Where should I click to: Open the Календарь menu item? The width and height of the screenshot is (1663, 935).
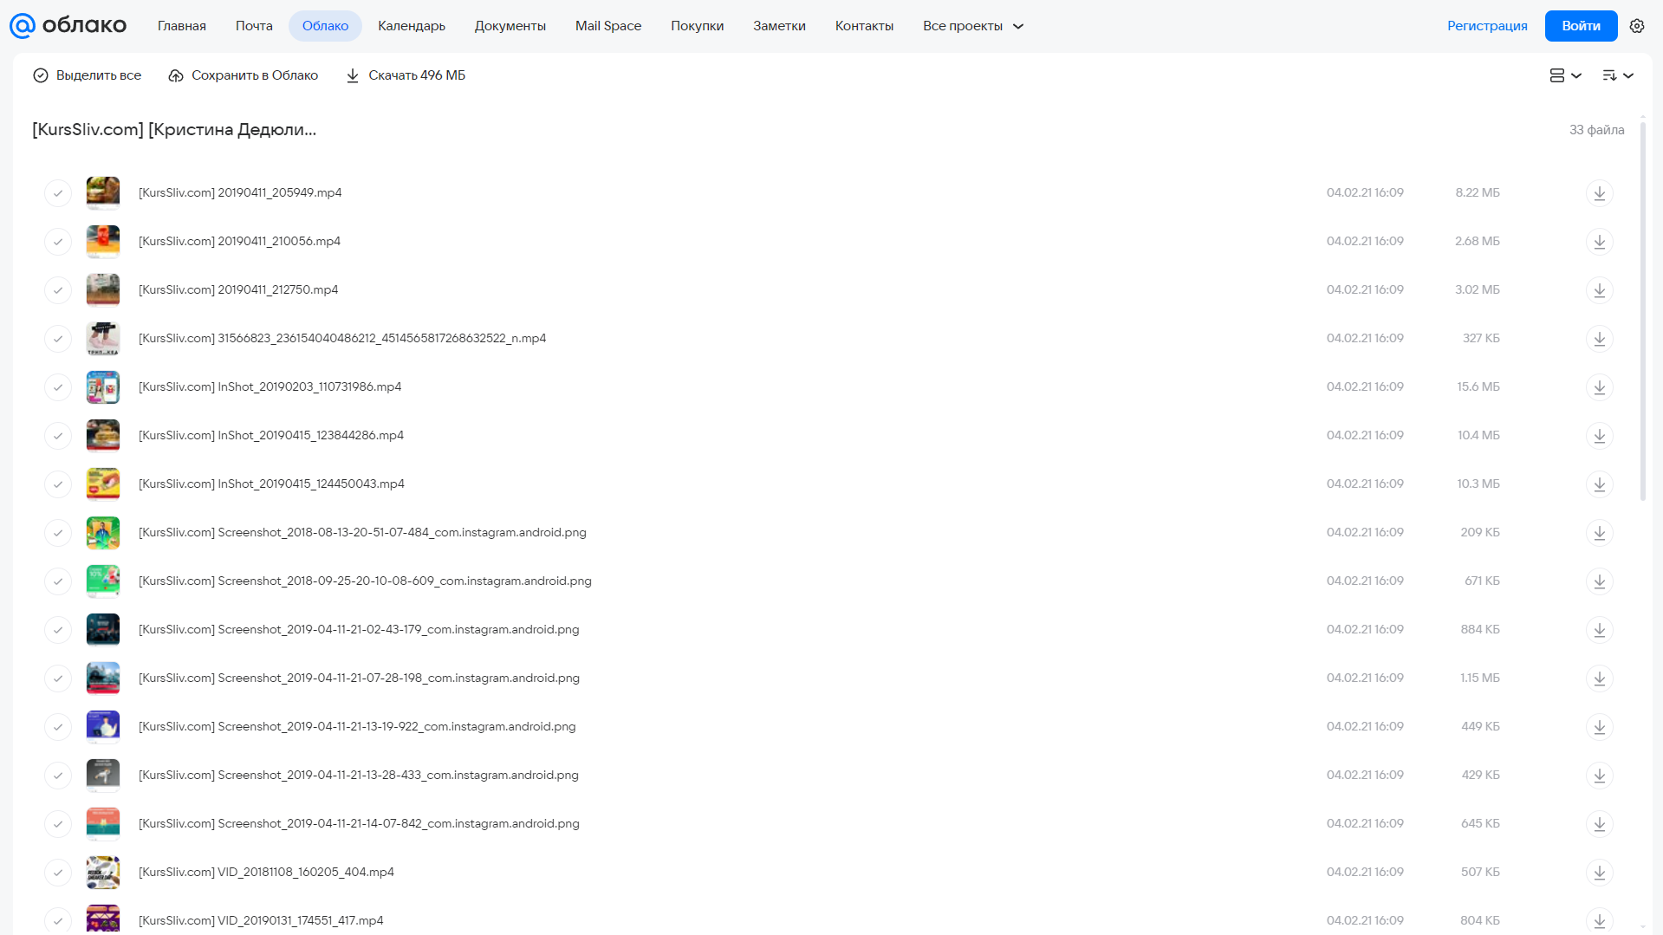coord(412,26)
